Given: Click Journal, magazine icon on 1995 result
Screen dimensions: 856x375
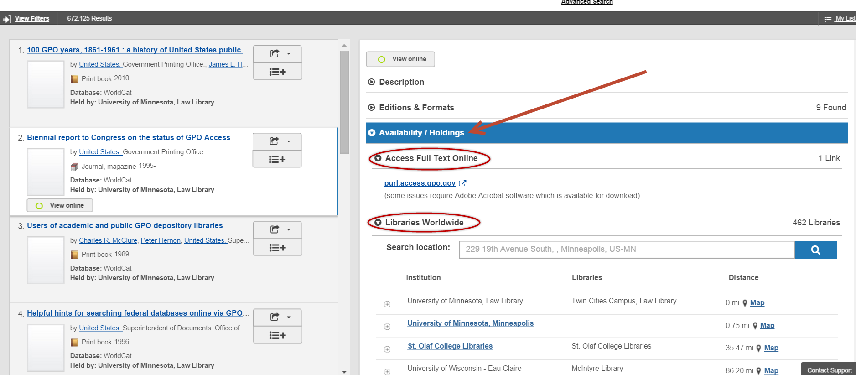Looking at the screenshot, I should click(74, 167).
